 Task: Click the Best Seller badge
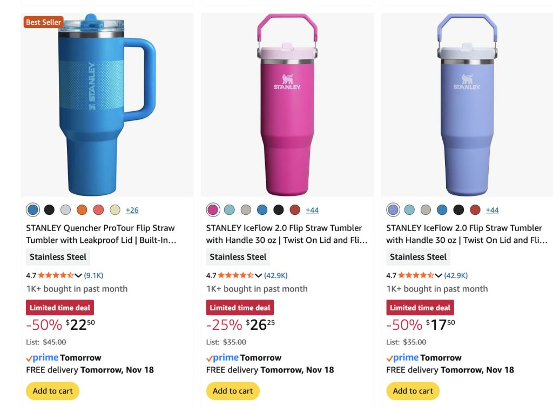(44, 22)
